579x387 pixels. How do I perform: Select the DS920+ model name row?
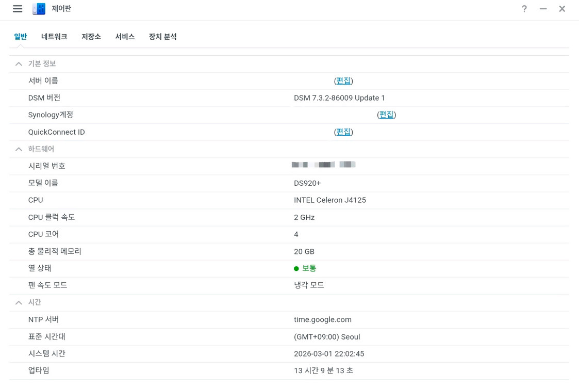click(308, 183)
